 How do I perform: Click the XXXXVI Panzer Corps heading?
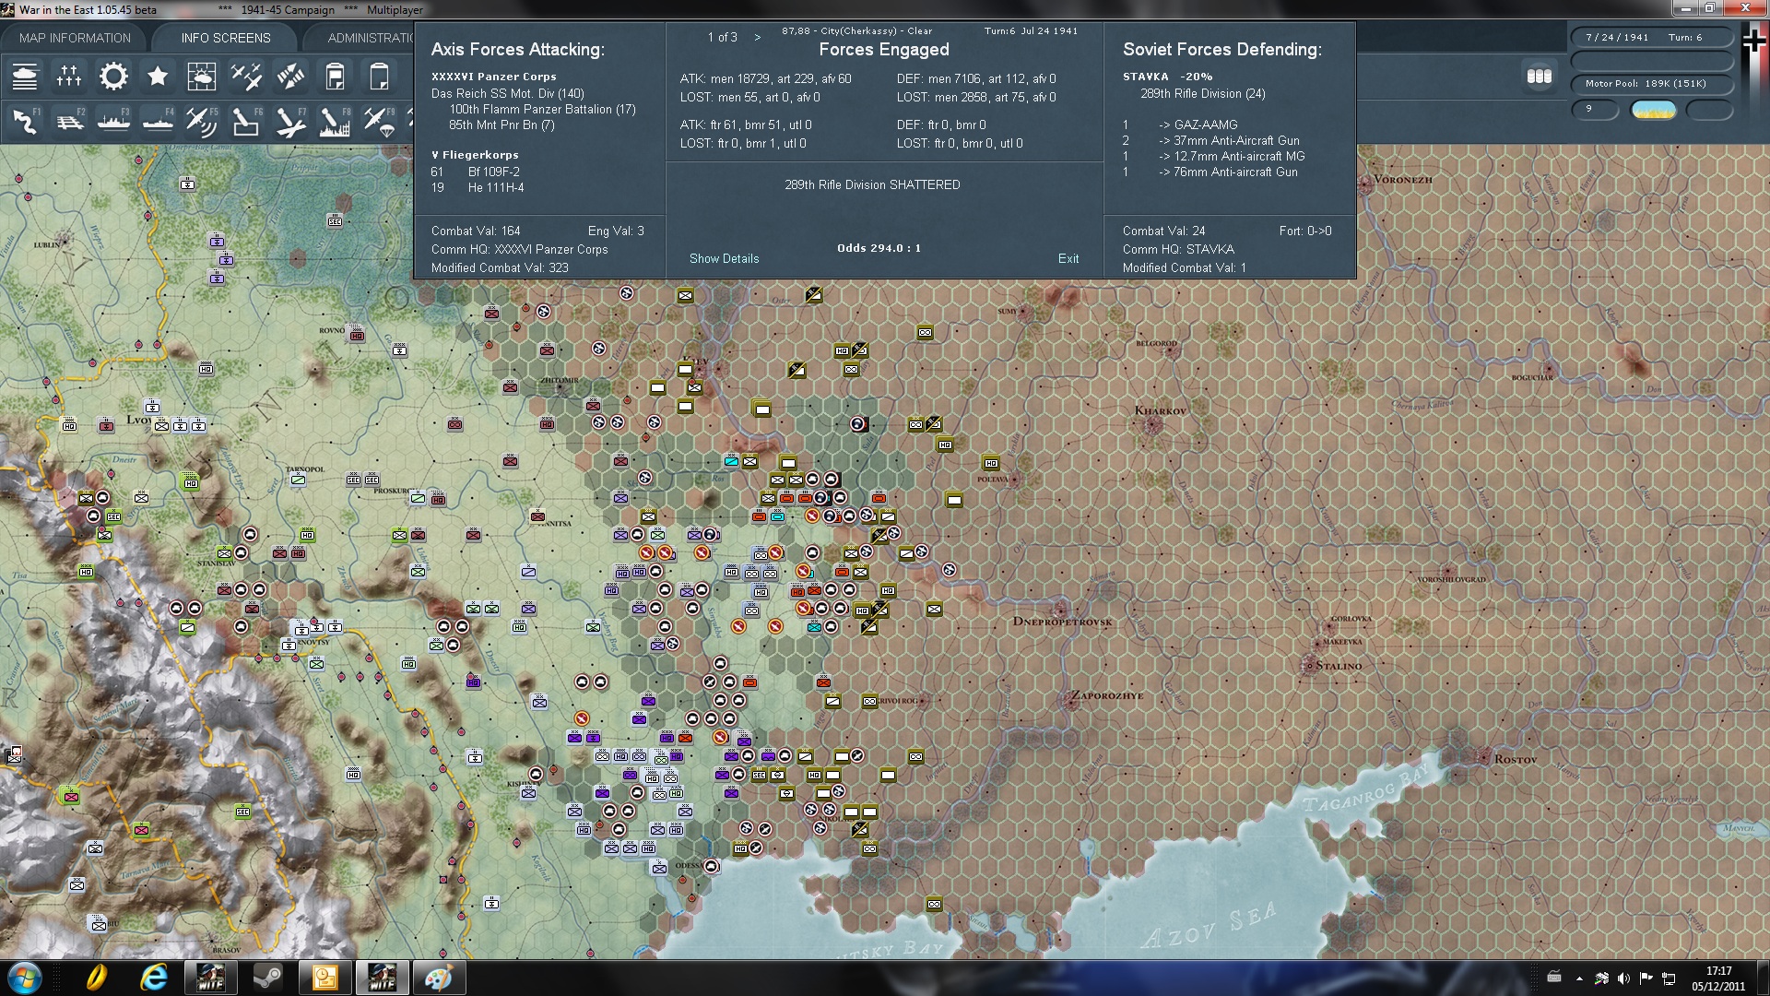point(494,77)
